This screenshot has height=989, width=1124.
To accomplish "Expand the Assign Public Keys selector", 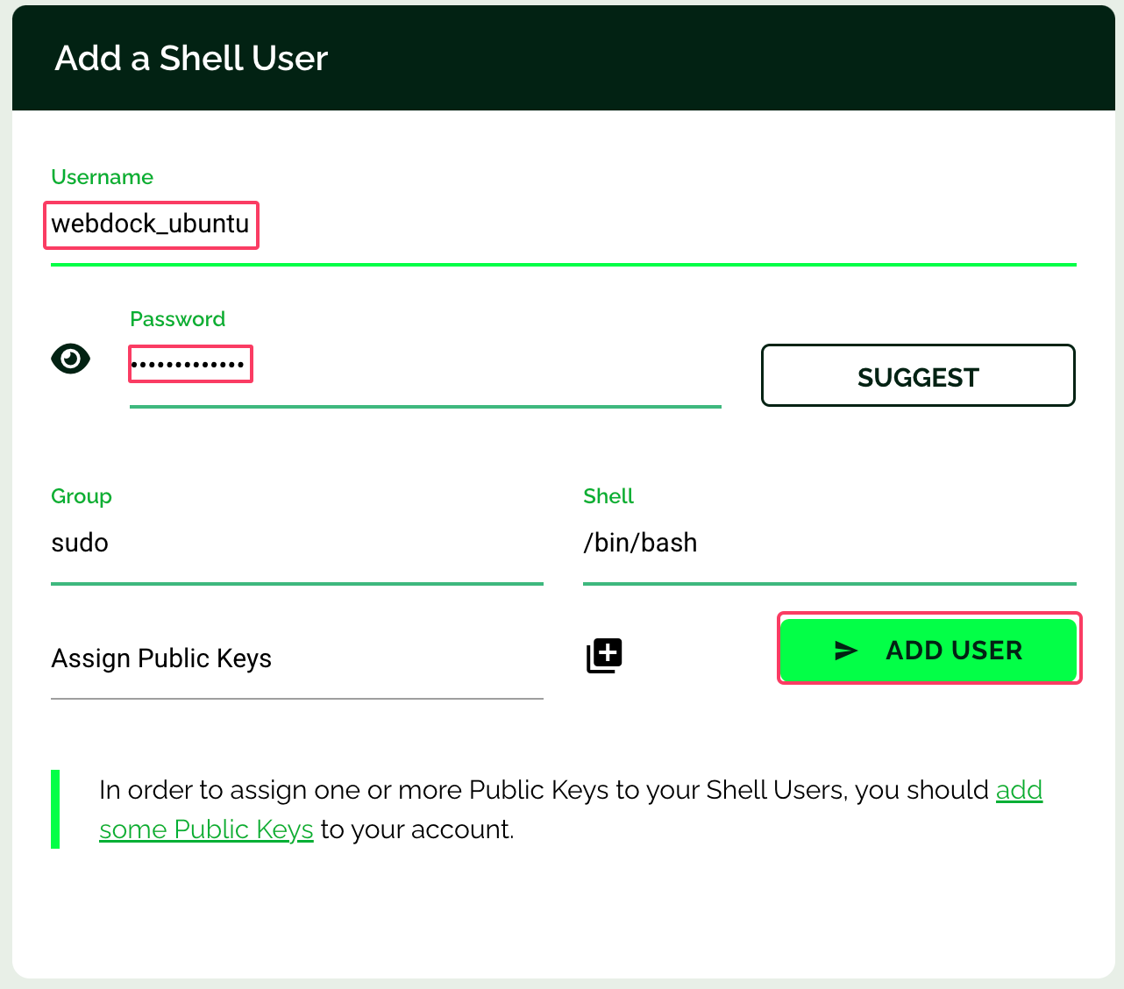I will pos(296,659).
